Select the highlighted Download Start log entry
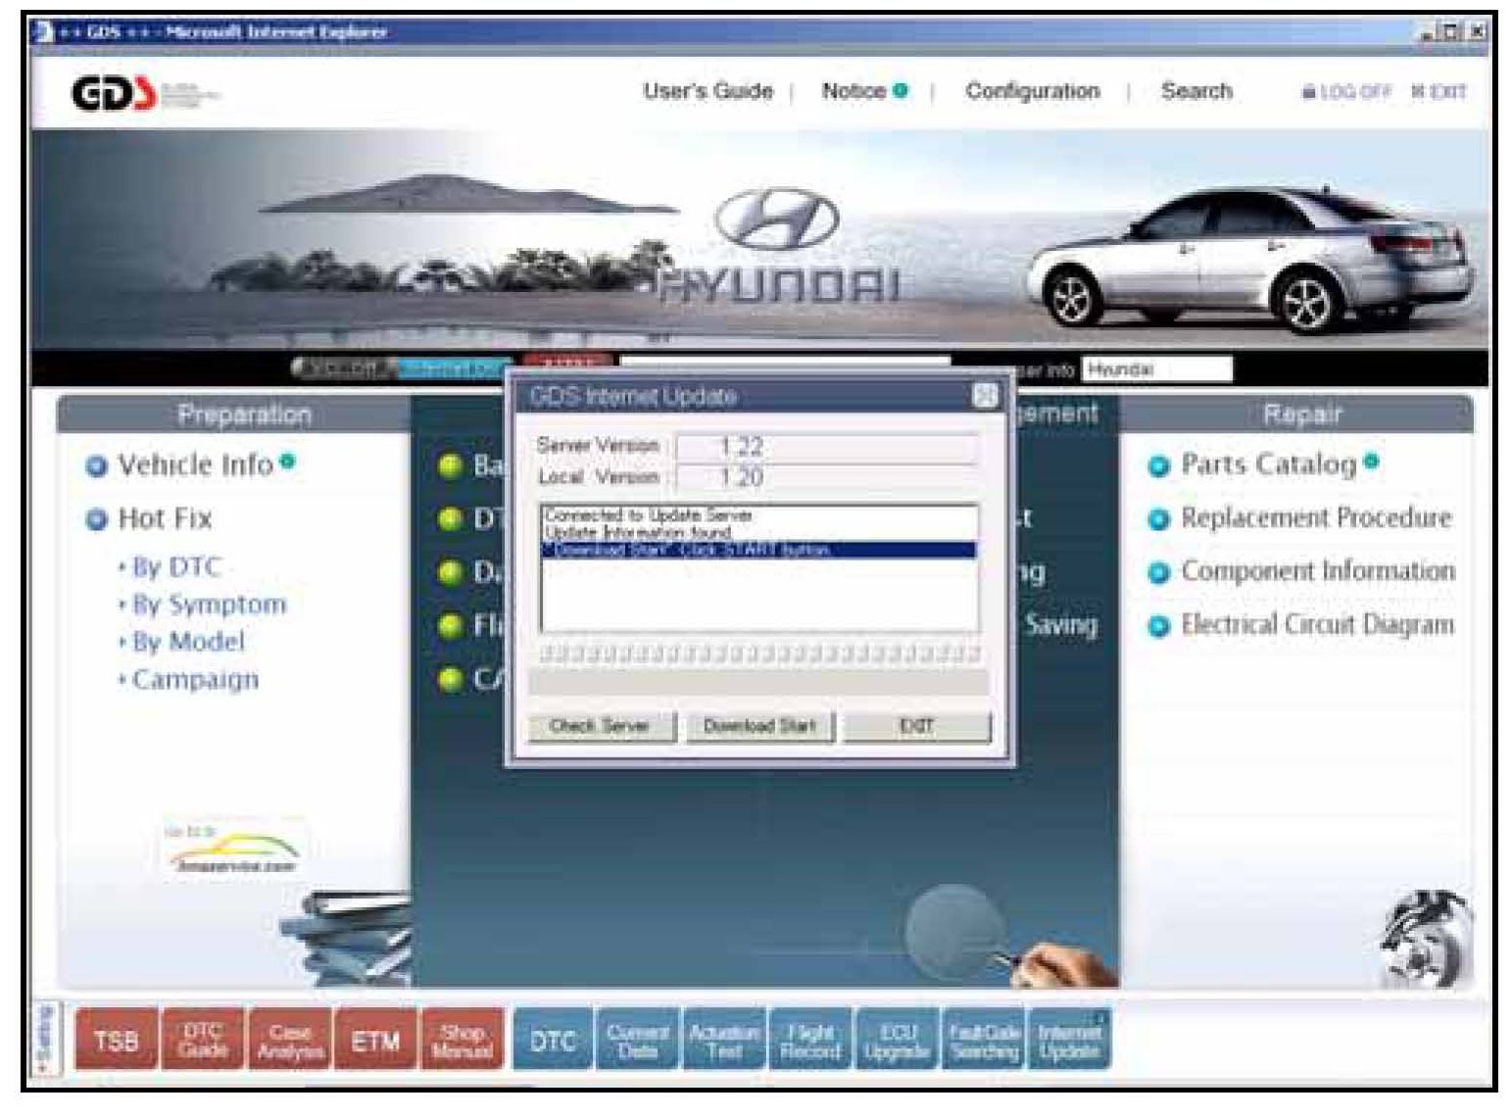This screenshot has height=1118, width=1512. click(x=757, y=550)
